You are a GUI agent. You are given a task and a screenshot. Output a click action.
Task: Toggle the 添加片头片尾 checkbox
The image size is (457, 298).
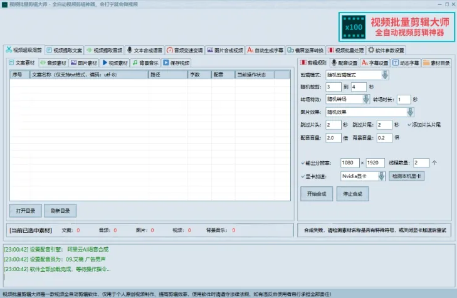[410, 125]
